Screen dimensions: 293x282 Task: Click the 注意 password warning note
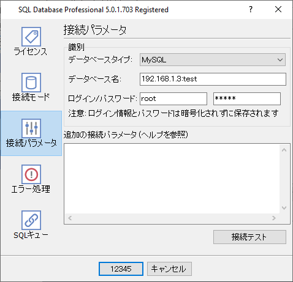point(173,113)
